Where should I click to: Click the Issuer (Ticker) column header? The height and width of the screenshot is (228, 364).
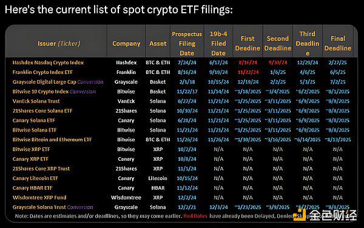click(59, 44)
